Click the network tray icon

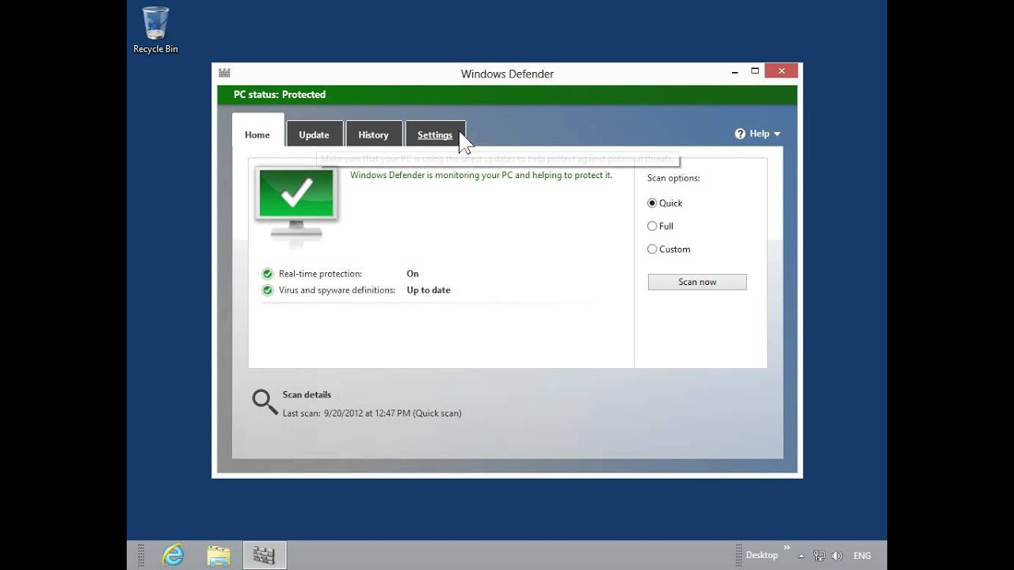[819, 556]
